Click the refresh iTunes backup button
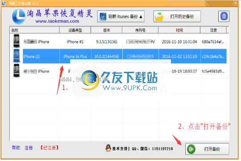Viewport: 241px width, 161px height. point(121,17)
